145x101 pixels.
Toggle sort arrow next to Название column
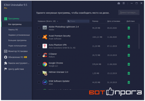pos(57,21)
